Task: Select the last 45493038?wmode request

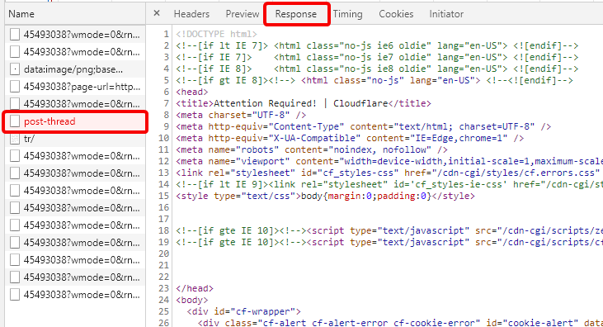Action: pos(75,295)
